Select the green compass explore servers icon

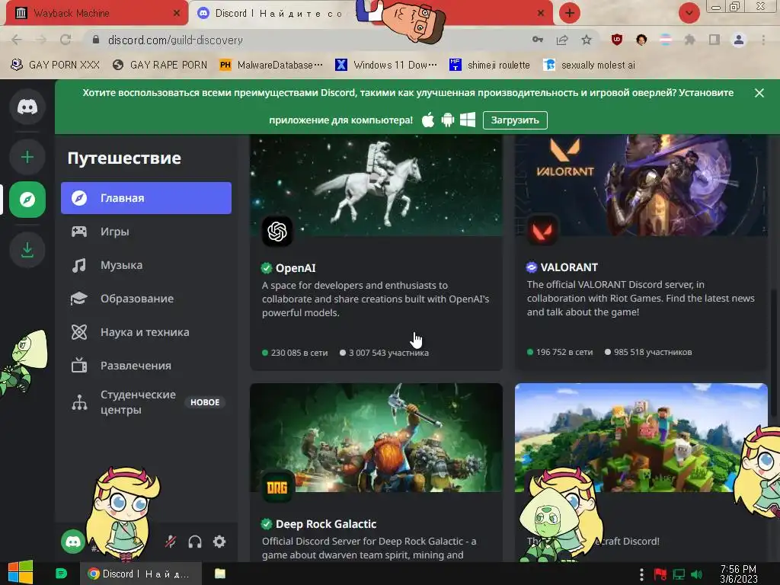27,200
